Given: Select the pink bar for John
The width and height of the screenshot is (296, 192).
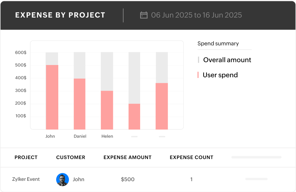Looking at the screenshot, I should tap(52, 97).
